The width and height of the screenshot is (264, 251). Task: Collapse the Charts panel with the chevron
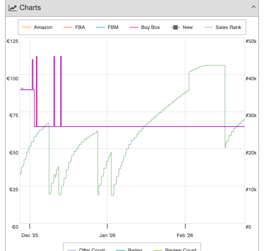tap(253, 7)
